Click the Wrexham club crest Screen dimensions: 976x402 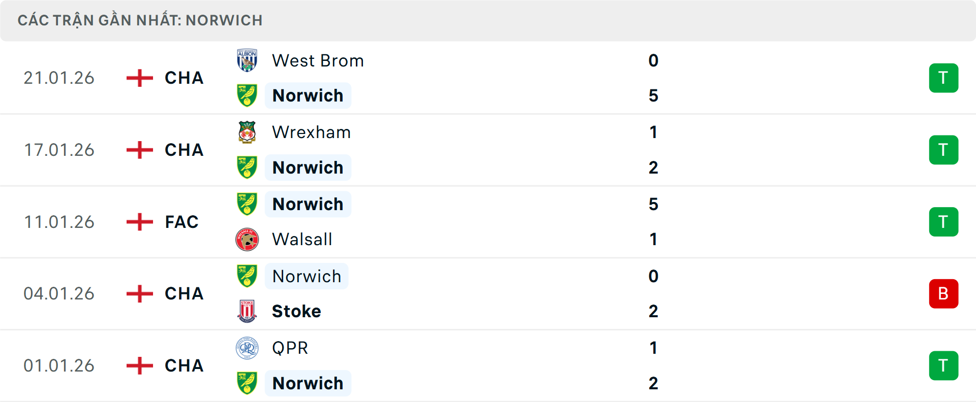pyautogui.click(x=247, y=132)
